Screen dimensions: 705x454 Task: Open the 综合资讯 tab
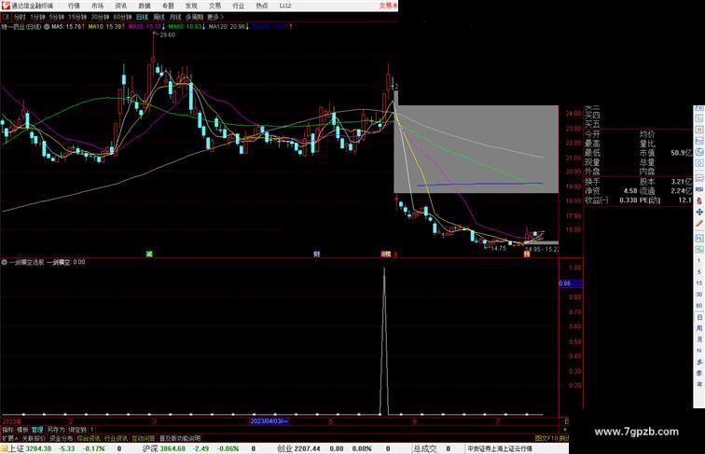pos(89,439)
